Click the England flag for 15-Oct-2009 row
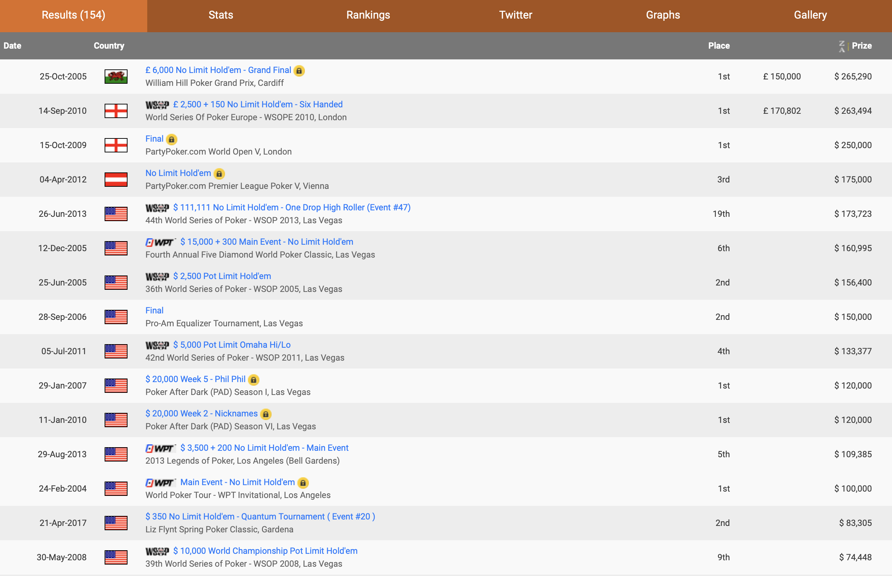 [116, 146]
